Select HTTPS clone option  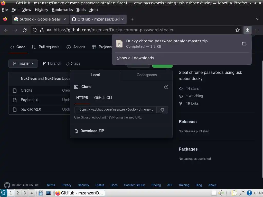pyautogui.click(x=82, y=98)
